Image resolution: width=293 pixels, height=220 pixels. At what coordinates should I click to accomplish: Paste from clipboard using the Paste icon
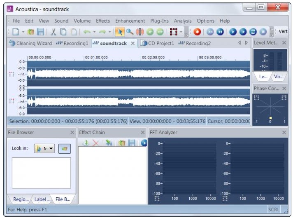tap(74, 32)
